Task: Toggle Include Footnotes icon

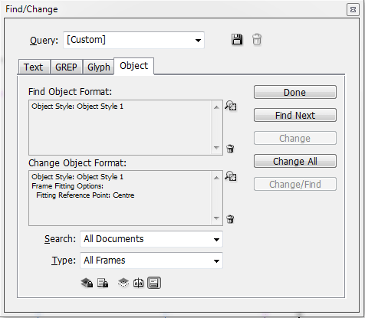Action: [x=154, y=283]
